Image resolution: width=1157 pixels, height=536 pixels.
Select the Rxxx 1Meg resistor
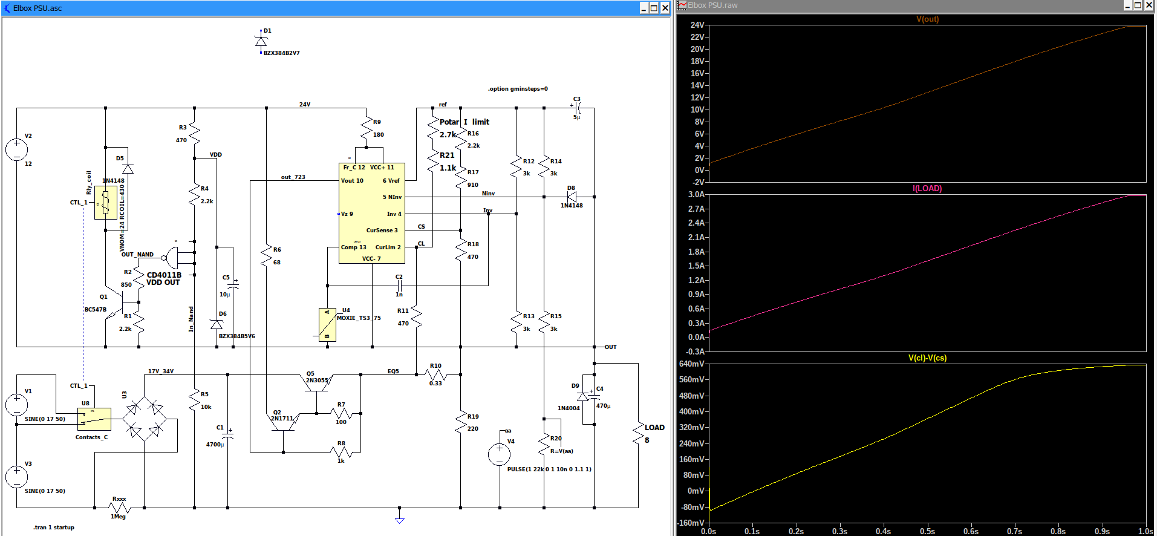(x=119, y=508)
